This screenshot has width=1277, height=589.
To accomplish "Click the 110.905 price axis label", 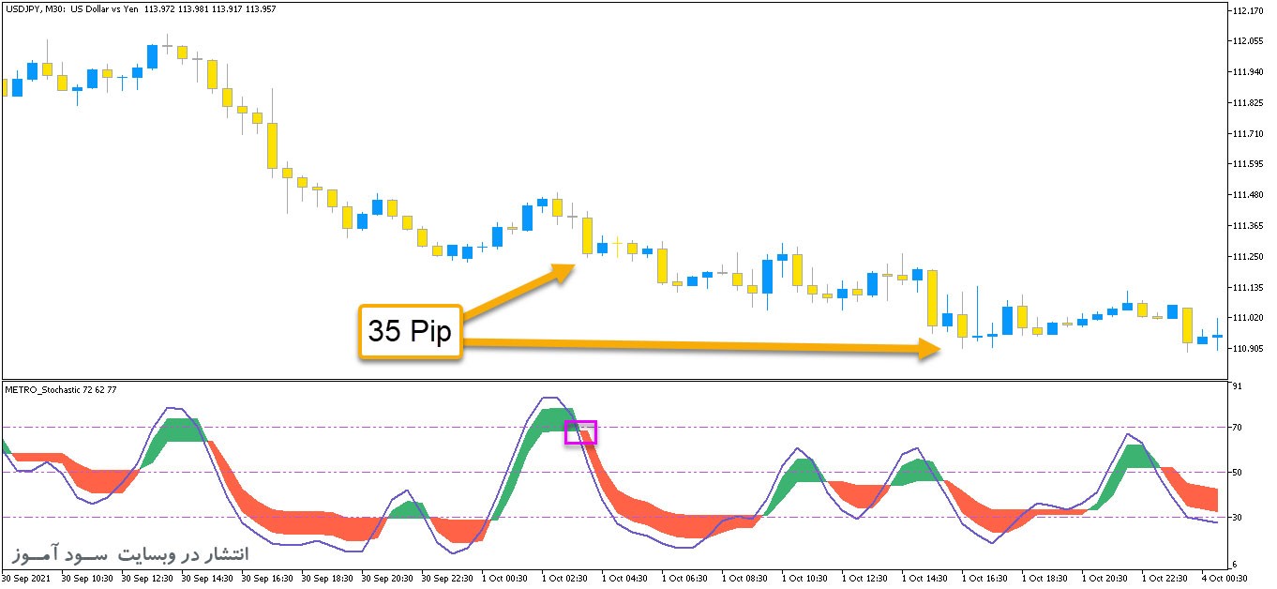I will coord(1247,349).
